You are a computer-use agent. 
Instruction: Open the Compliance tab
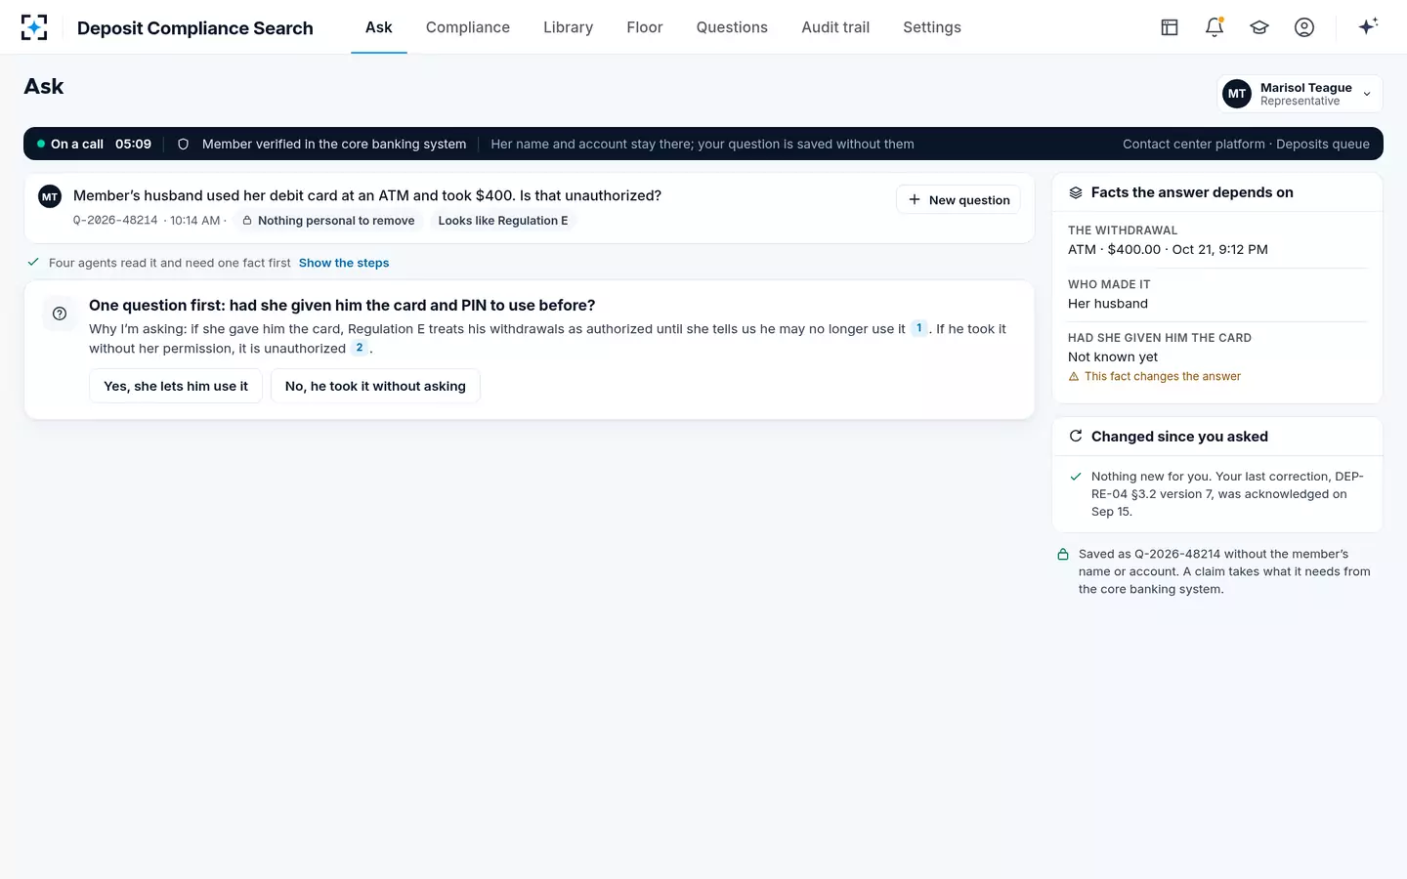pyautogui.click(x=468, y=27)
